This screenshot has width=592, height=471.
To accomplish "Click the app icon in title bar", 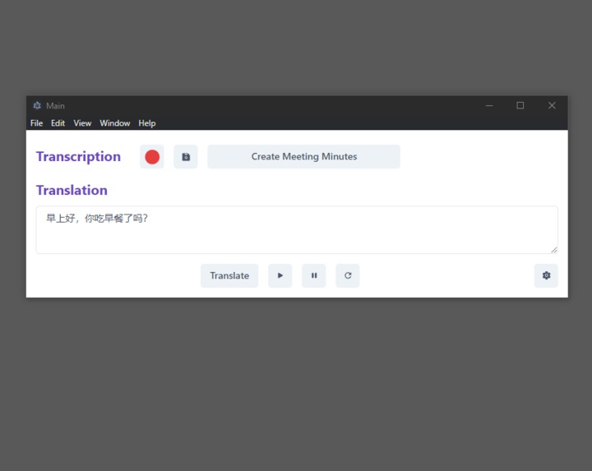I will 37,106.
